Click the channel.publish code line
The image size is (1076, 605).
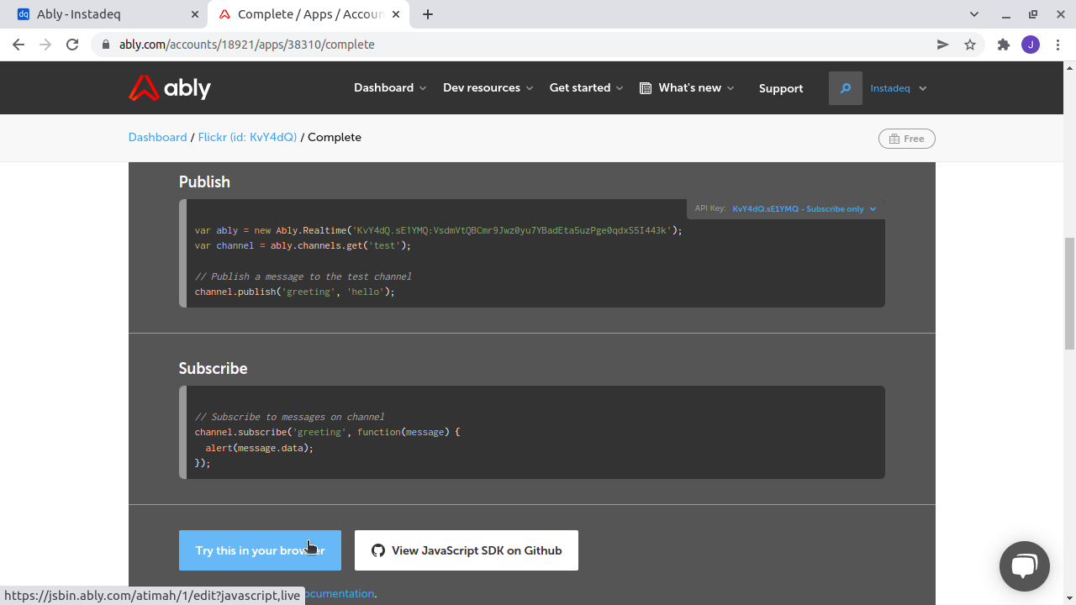[294, 292]
